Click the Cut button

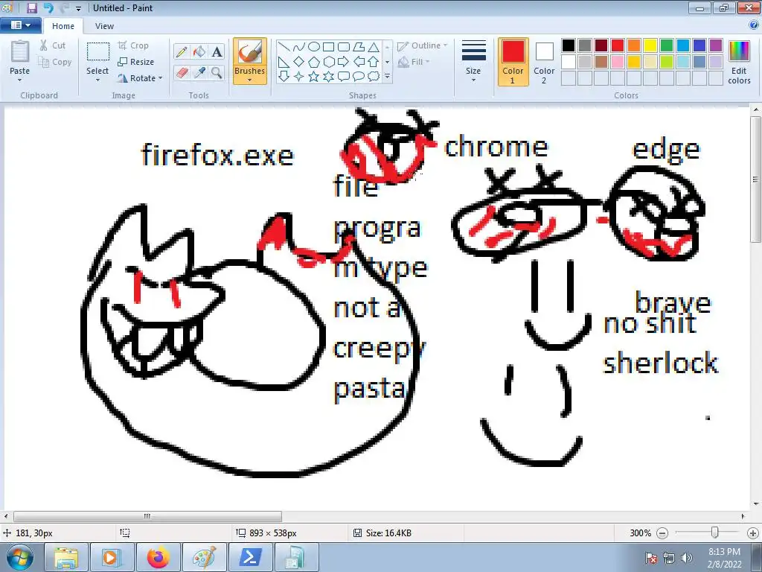[53, 45]
